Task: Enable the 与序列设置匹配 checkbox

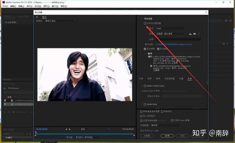Action: pos(145,23)
